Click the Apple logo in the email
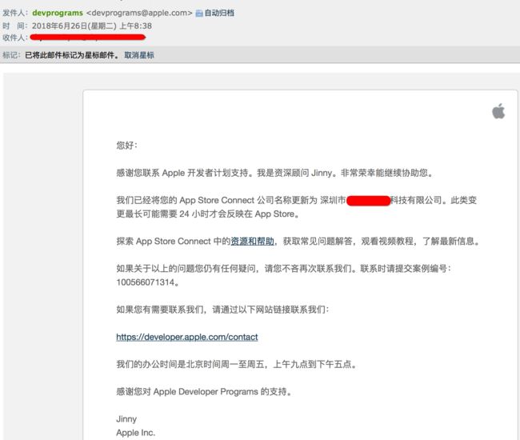Screen dimensions: 520x440 coord(498,111)
